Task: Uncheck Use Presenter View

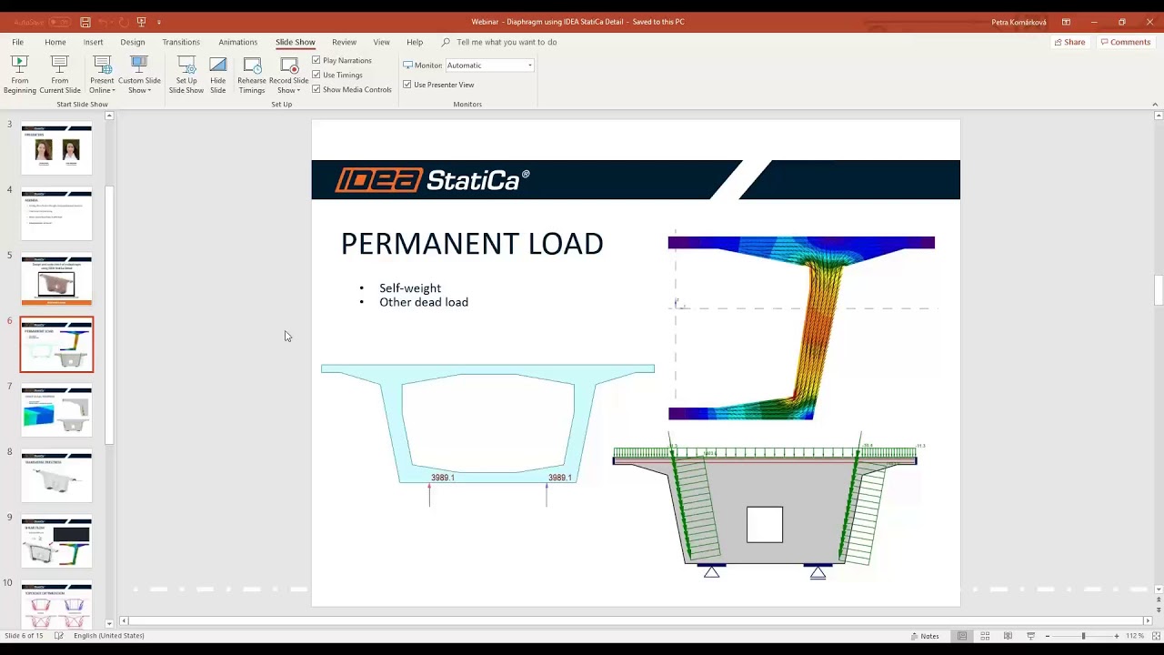Action: (407, 85)
